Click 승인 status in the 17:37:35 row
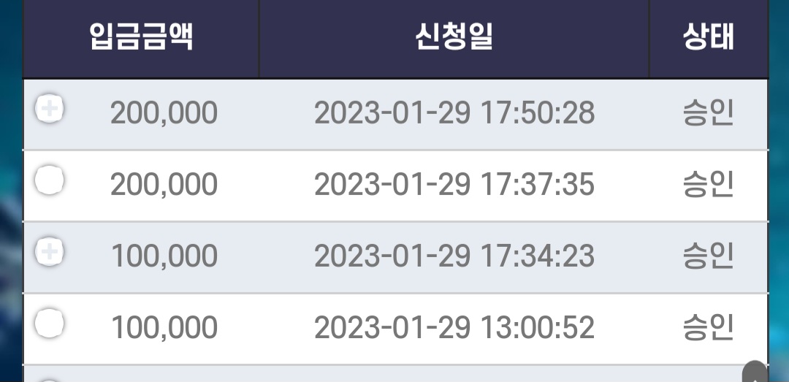Viewport: 789px width, 382px height. [708, 184]
